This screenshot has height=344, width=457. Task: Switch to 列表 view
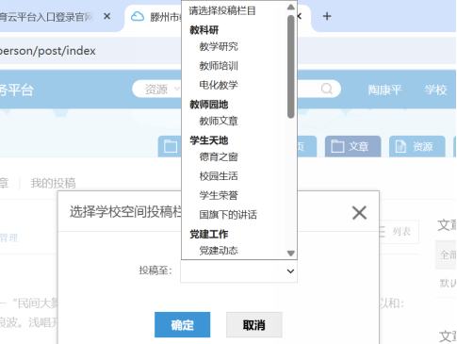click(399, 232)
